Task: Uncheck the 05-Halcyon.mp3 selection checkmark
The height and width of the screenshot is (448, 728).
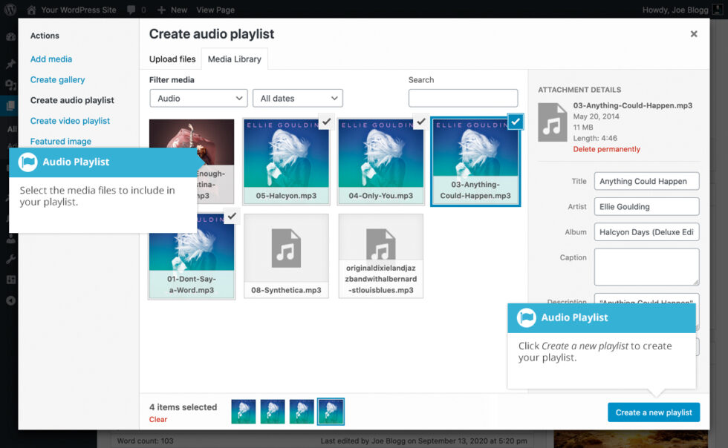Action: tap(326, 122)
